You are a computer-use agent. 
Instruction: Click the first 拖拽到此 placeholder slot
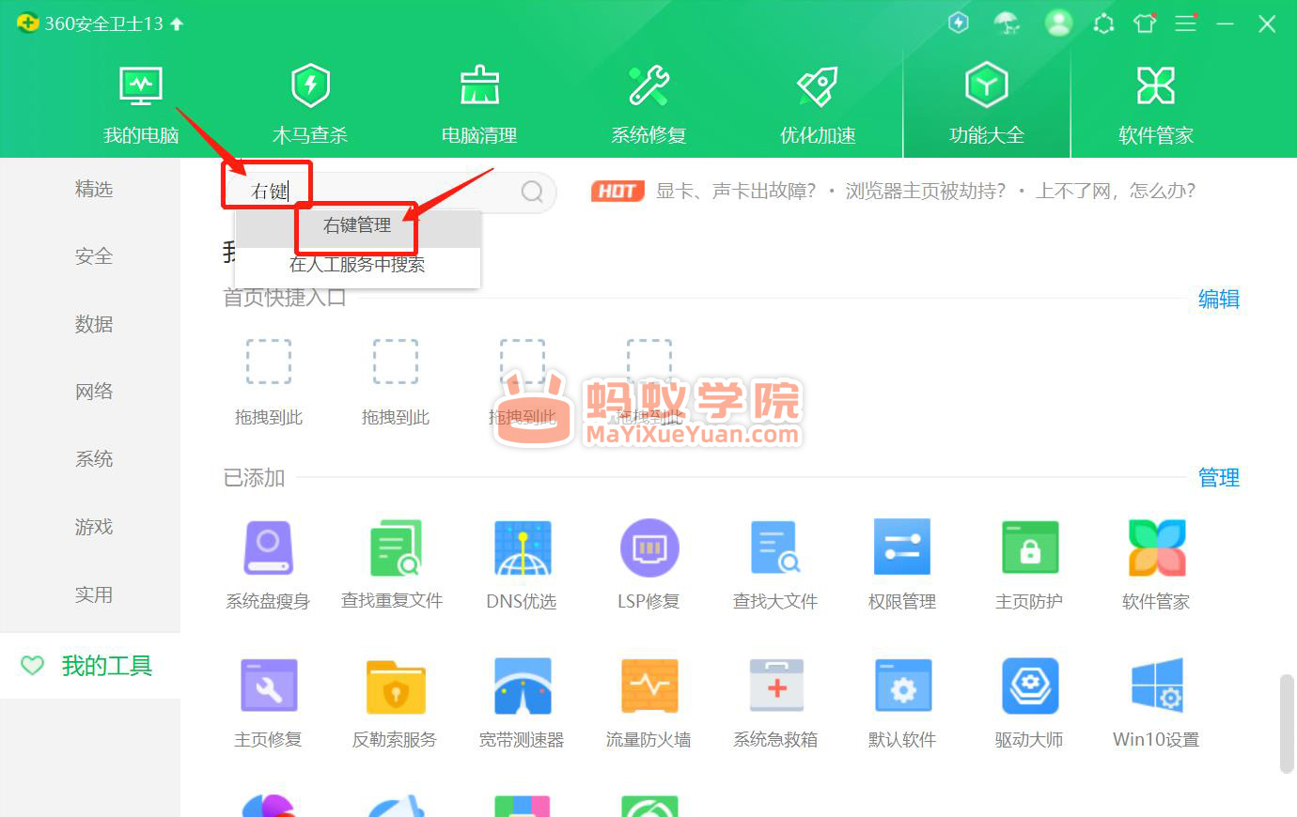coord(269,383)
